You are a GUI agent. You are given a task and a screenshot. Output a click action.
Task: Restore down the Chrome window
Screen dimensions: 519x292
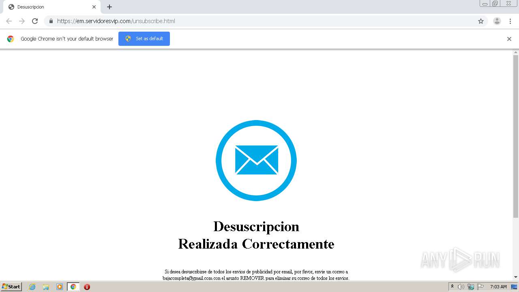(x=495, y=4)
